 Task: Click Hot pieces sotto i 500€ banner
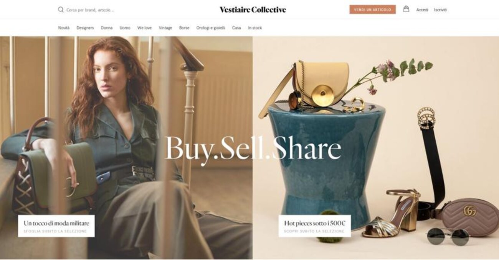(314, 226)
